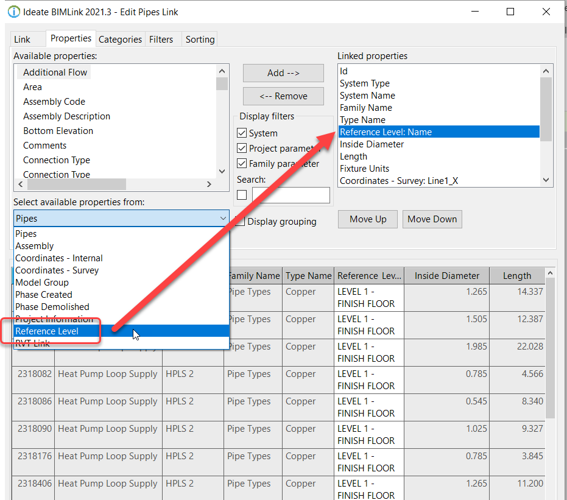Switch to the Filters tab
Viewport: 567px width, 500px height.
click(162, 38)
